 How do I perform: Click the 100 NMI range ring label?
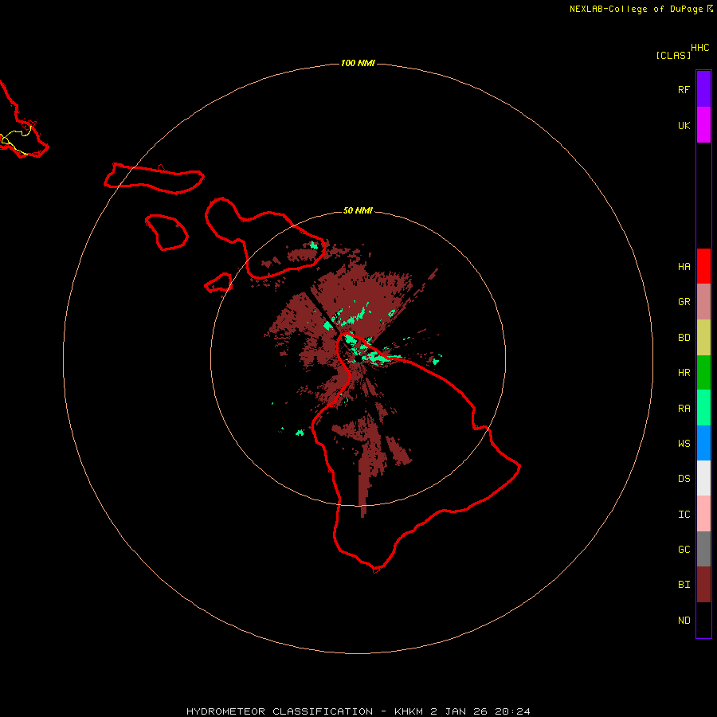[358, 63]
